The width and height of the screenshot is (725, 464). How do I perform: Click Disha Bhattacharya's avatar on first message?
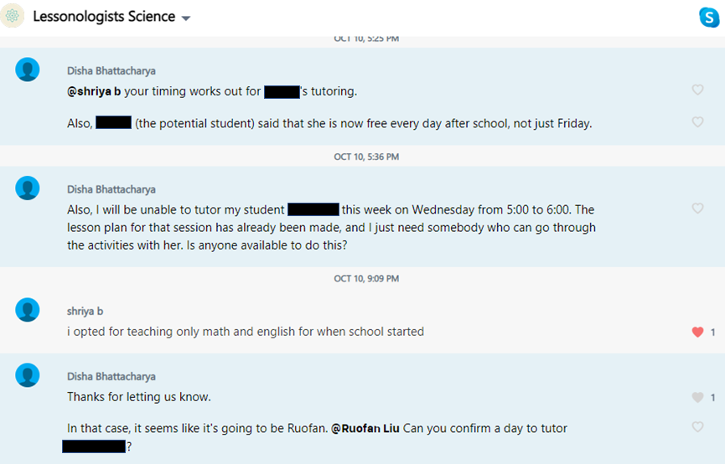point(28,70)
